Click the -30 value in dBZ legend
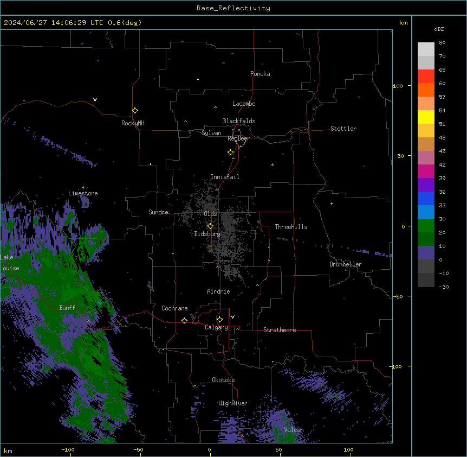The height and width of the screenshot is (457, 467). click(444, 287)
